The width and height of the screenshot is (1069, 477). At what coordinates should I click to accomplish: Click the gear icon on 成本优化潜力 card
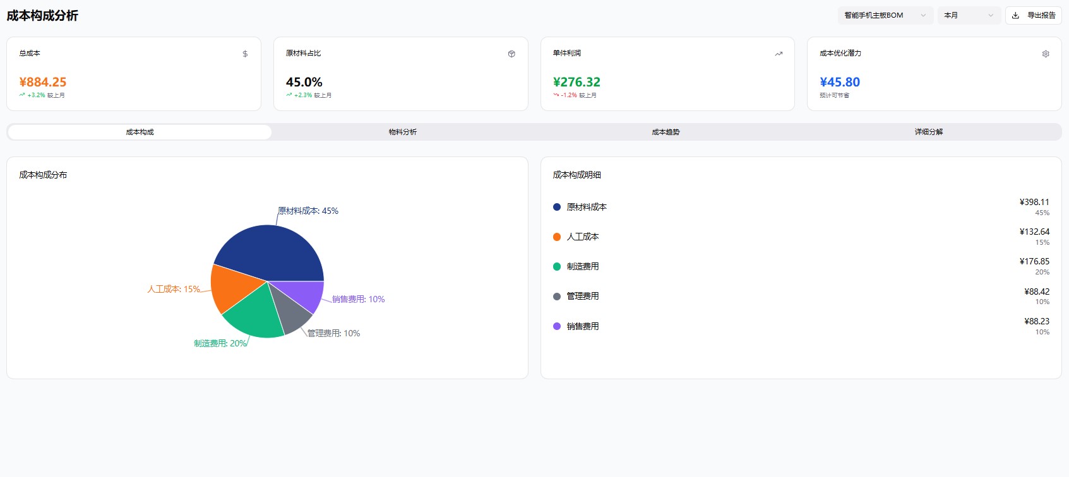tap(1046, 54)
